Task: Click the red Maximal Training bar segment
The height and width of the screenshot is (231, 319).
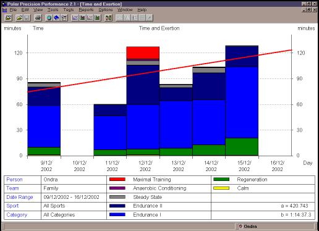Action: [x=143, y=52]
